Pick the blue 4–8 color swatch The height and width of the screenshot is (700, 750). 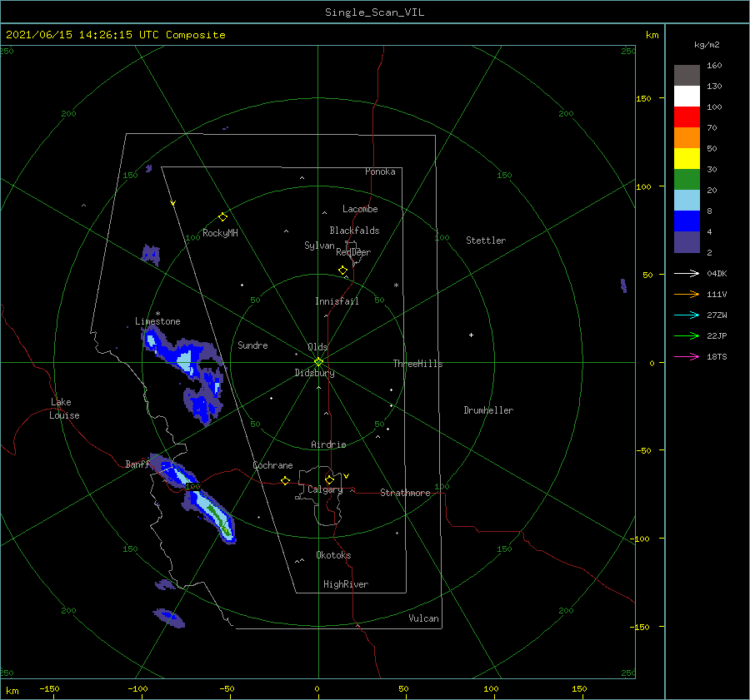coord(687,221)
